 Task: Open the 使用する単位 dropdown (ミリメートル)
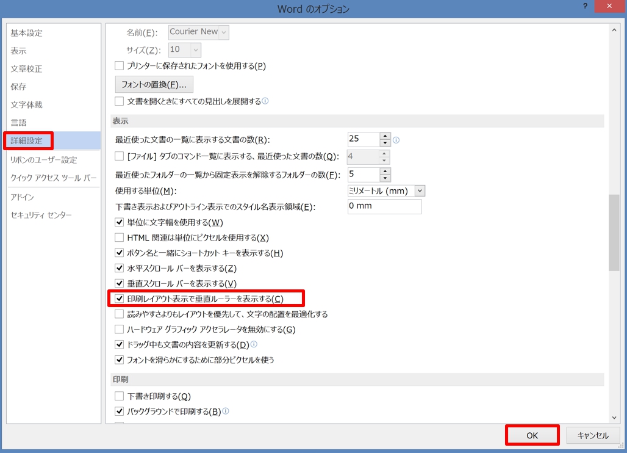click(420, 191)
